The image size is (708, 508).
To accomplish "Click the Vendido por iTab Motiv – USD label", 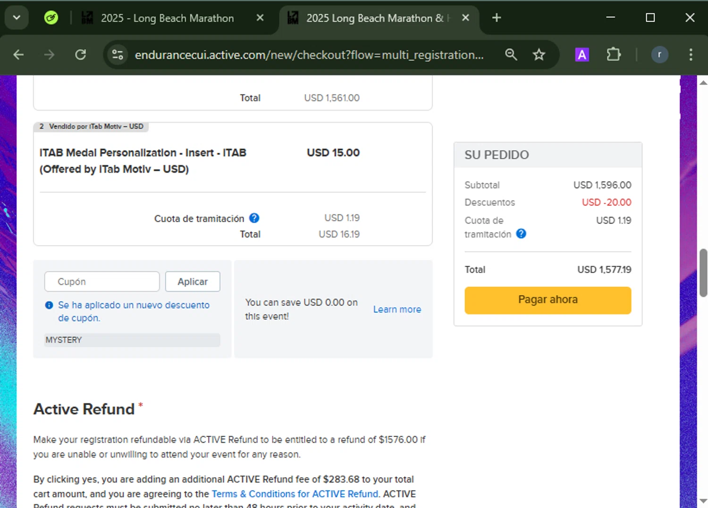I will [92, 126].
